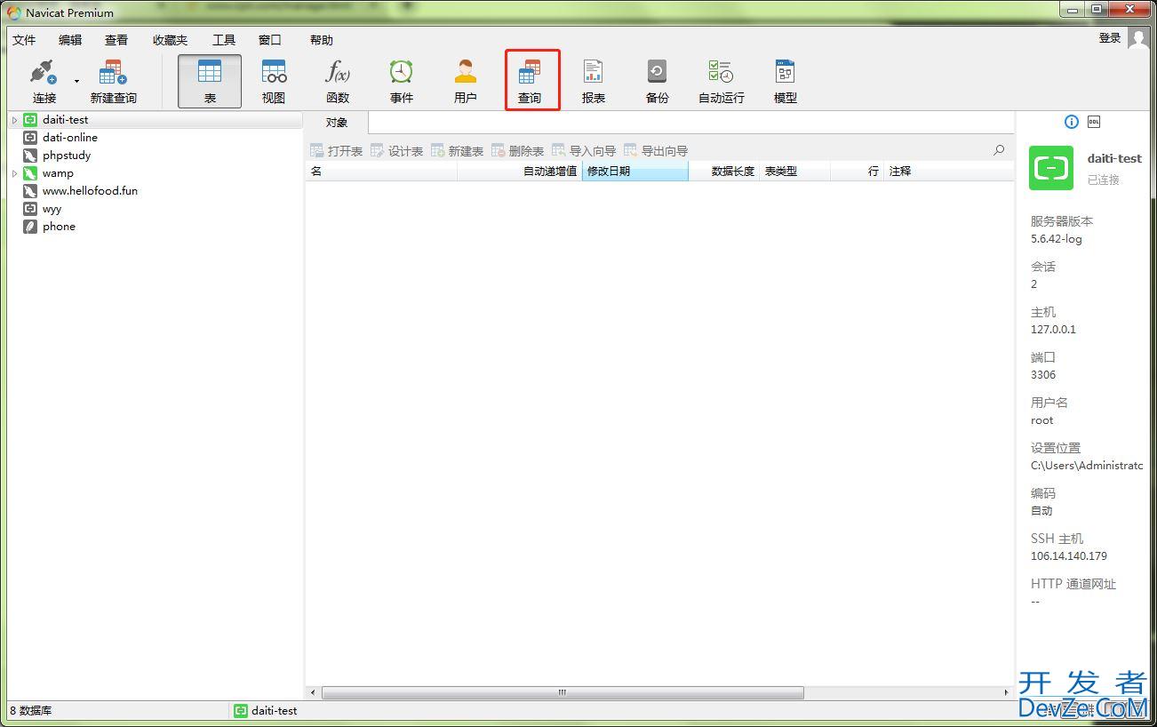Expand the daiti-test connection tree node
The width and height of the screenshot is (1157, 727).
click(14, 120)
